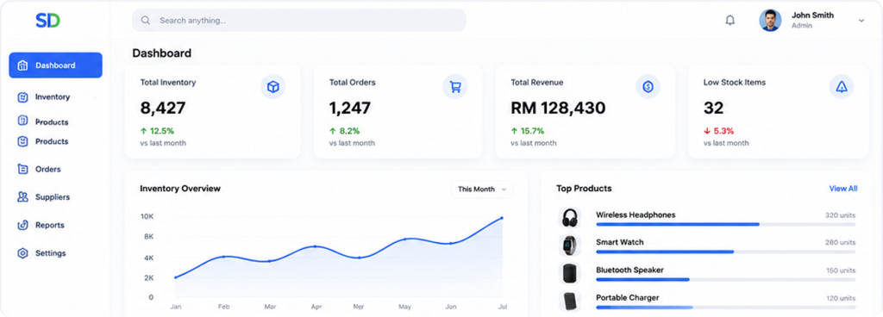Click the Wireless Headphones progress bar

coord(725,224)
